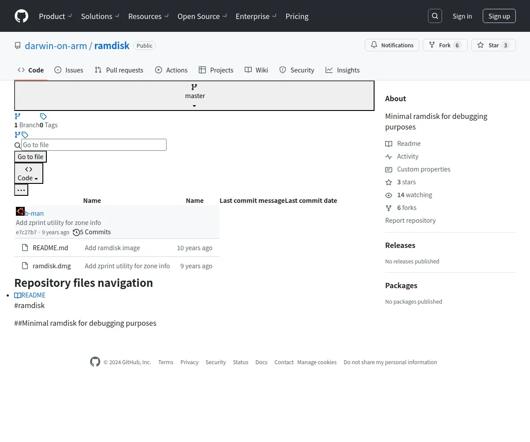
Task: Open the three-dot more options button
Action: [21, 190]
